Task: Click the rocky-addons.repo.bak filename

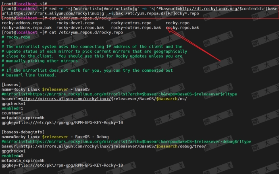Action: coord(26,28)
